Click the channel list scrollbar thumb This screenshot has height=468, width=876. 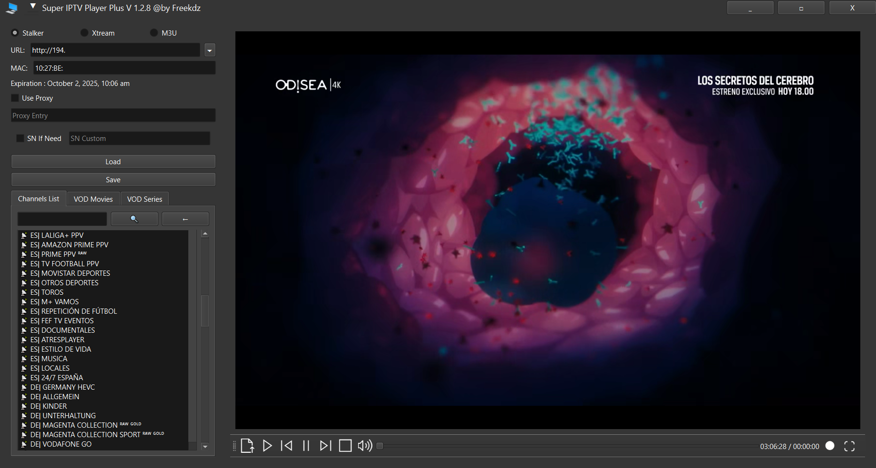coord(205,311)
